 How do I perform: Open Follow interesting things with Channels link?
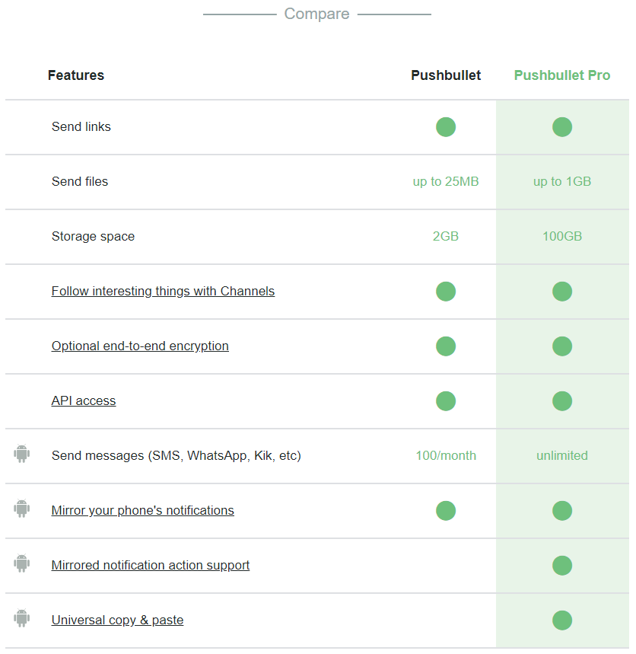[x=163, y=291]
